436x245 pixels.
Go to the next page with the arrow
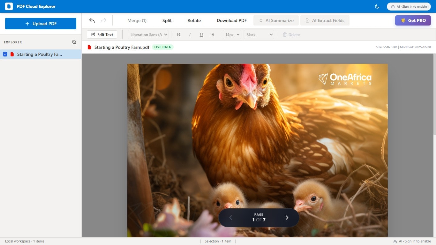(x=287, y=218)
